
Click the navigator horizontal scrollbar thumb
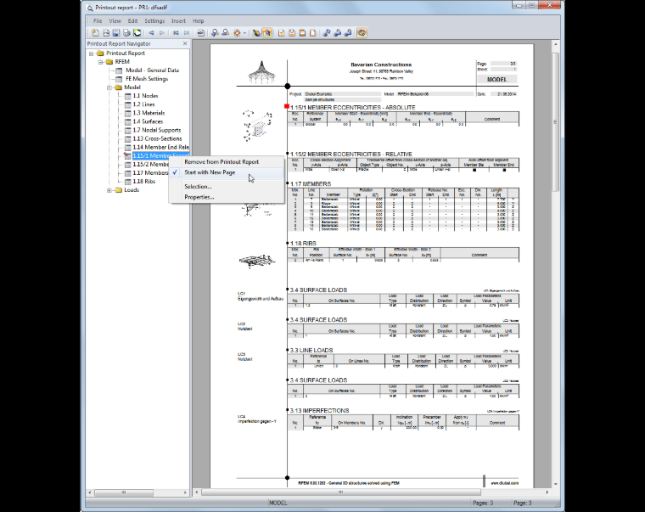(x=124, y=492)
